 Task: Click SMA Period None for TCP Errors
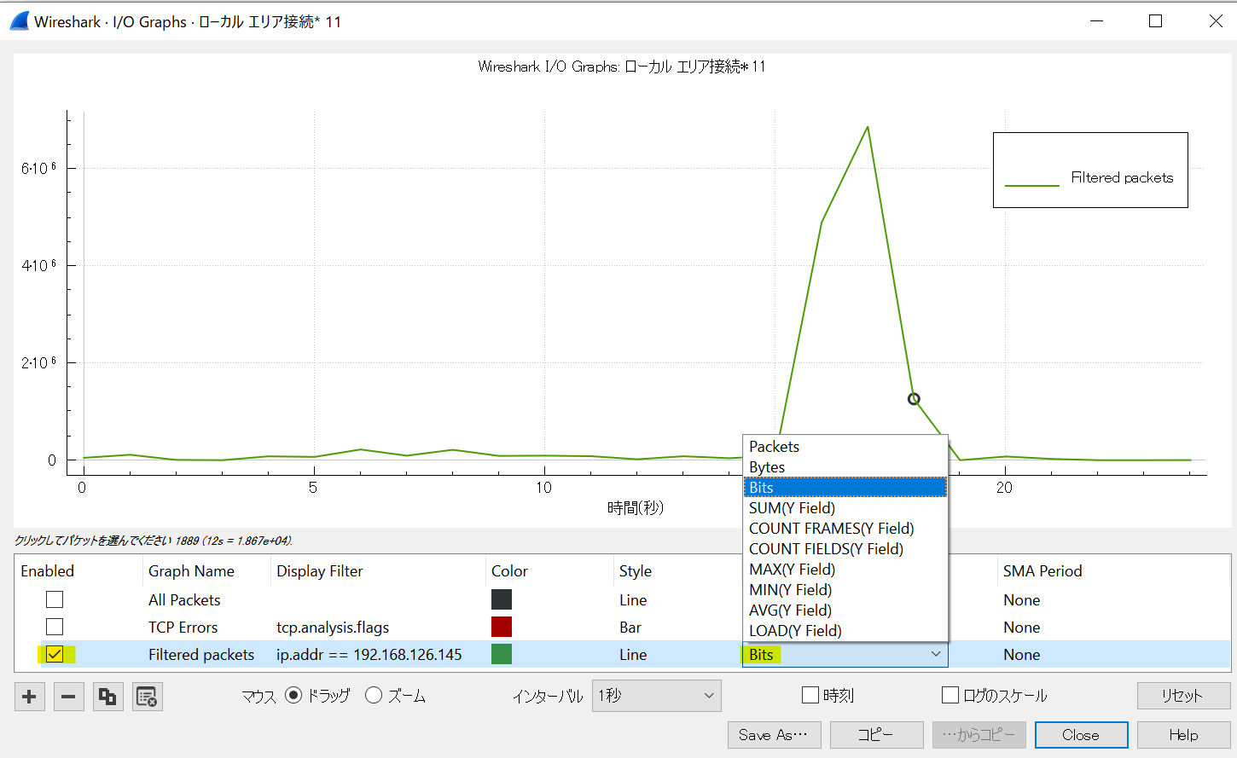[1022, 628]
